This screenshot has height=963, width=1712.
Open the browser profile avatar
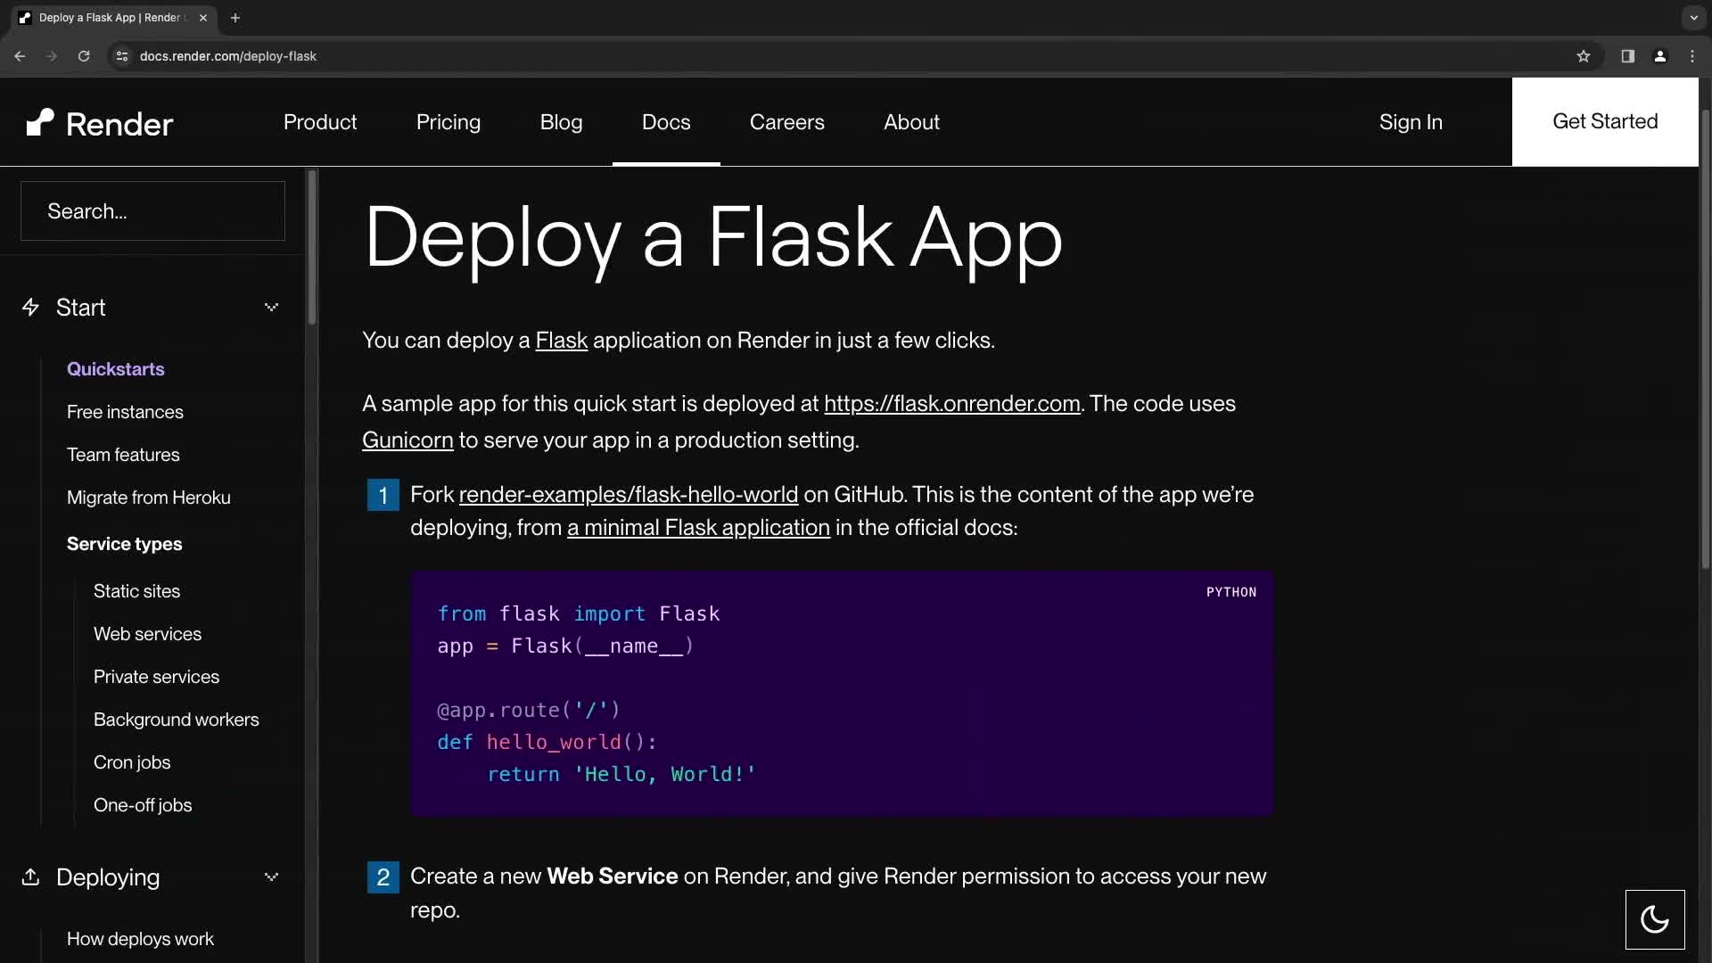tap(1660, 55)
